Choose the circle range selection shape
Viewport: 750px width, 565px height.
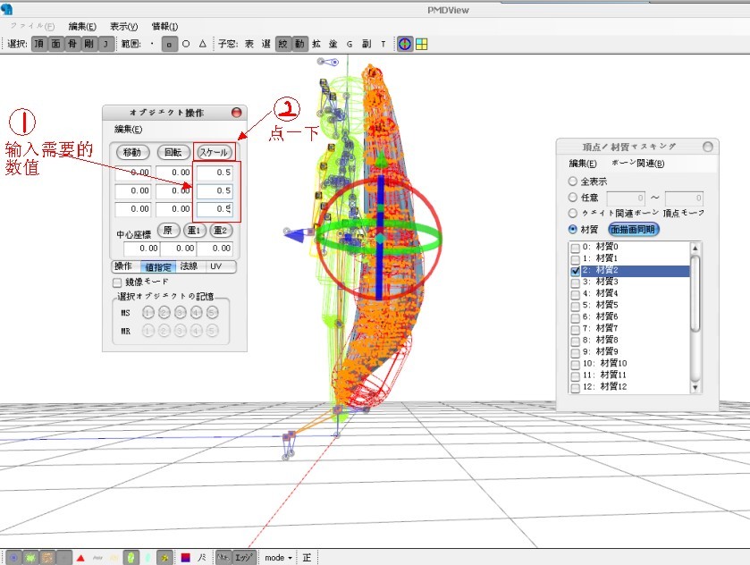[x=186, y=44]
